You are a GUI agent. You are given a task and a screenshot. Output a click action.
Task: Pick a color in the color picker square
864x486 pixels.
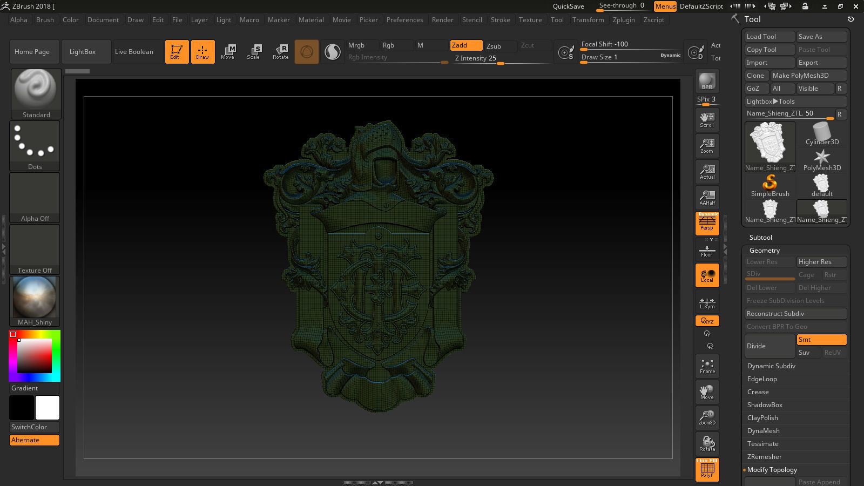35,356
